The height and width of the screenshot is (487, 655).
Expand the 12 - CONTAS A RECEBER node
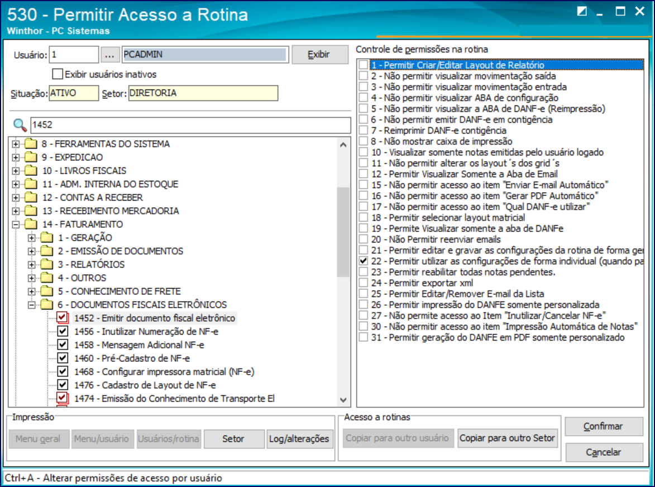(16, 198)
